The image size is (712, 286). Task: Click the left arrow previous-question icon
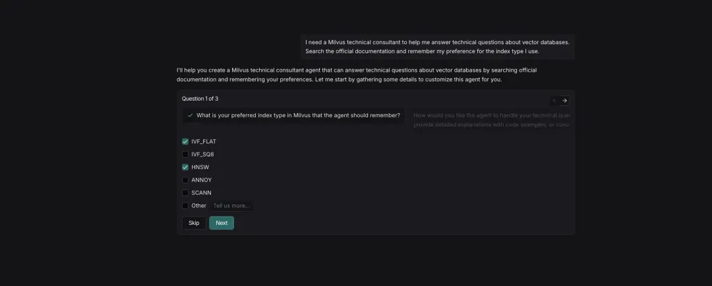(x=554, y=101)
